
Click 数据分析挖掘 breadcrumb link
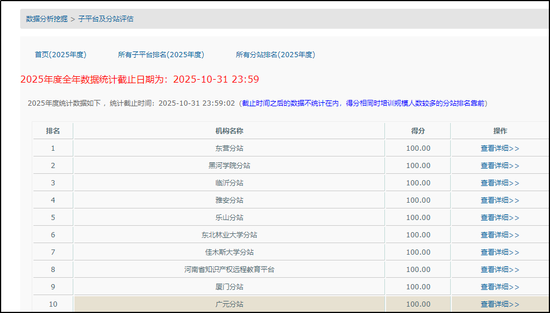(x=47, y=19)
